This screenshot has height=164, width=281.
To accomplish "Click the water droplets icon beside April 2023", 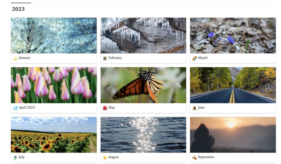I will click(15, 108).
